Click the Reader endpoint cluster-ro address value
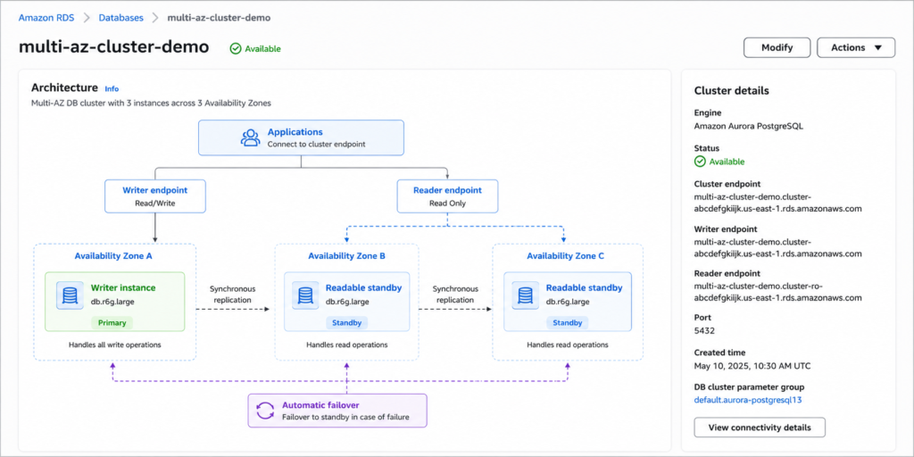Screen dimensions: 914x457 click(777, 292)
